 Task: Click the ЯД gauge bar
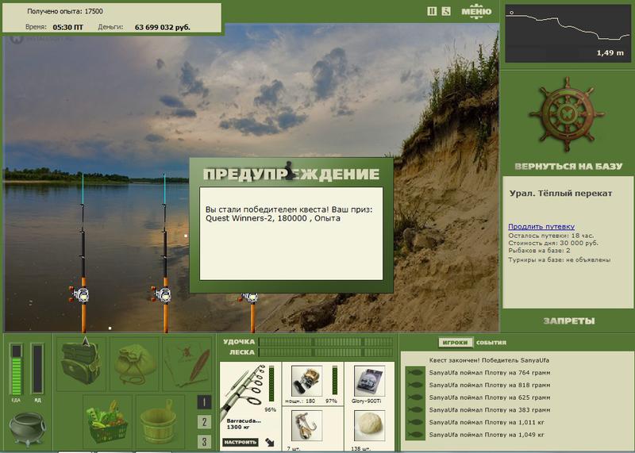[x=37, y=369]
